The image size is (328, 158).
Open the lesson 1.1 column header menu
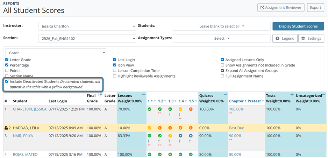(151, 101)
